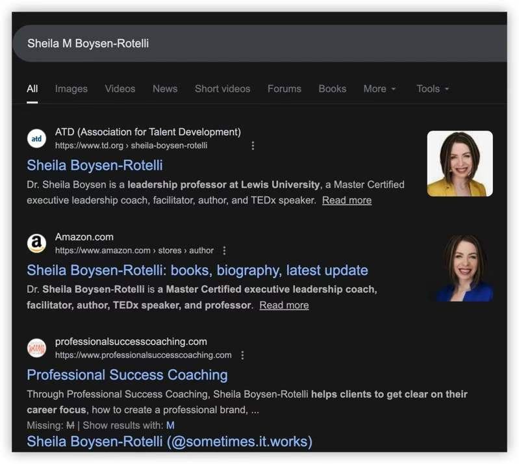Click the professionalsuccesscoaching.com favicon icon
519x464 pixels.
coord(37,348)
